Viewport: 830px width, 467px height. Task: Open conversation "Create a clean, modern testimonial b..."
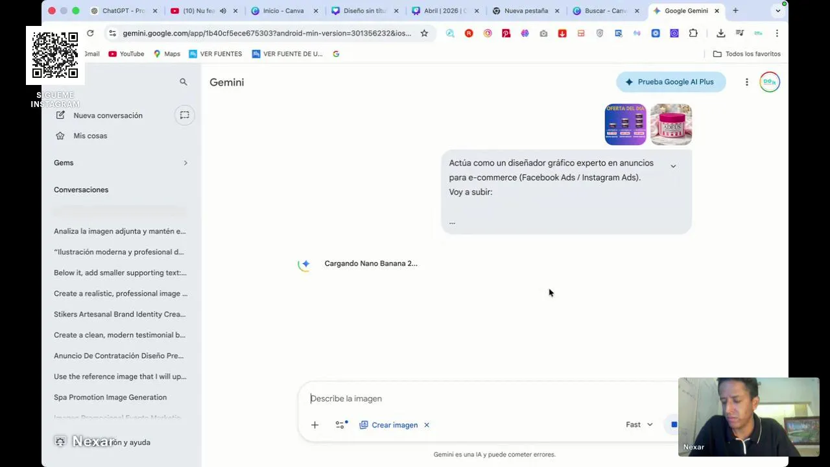pos(120,335)
